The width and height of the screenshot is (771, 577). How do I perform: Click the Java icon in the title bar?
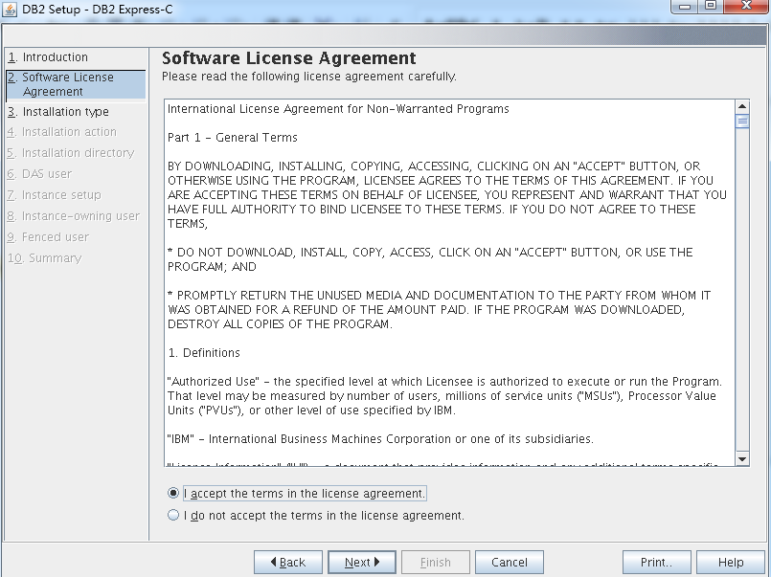(x=10, y=10)
